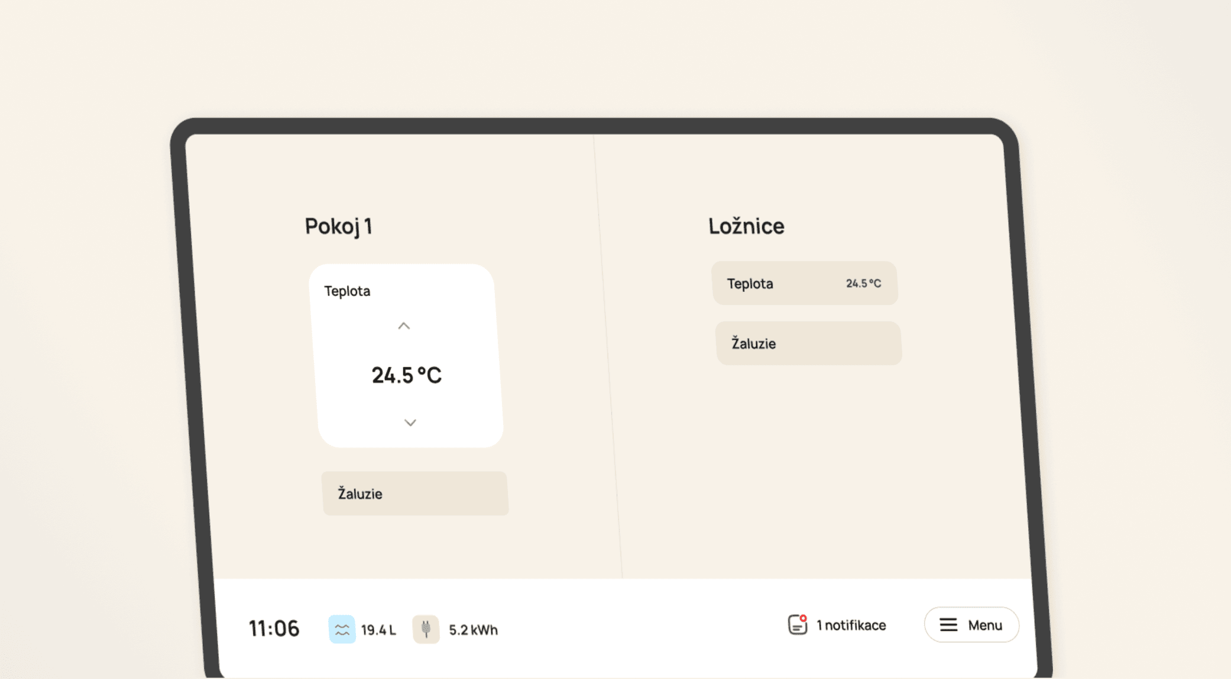The image size is (1231, 679).
Task: Tap the small 24.5 °C value in Ložnice
Action: pos(863,284)
